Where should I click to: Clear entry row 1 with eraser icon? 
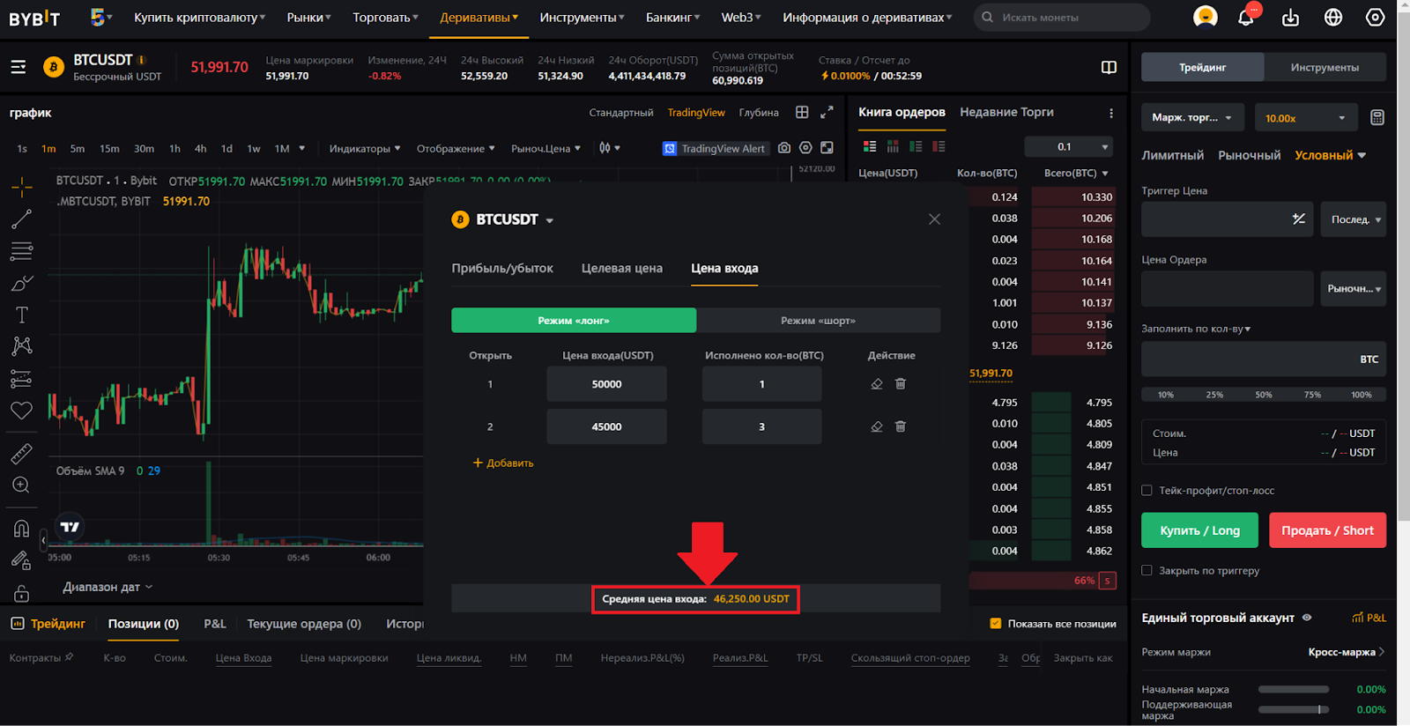click(876, 384)
